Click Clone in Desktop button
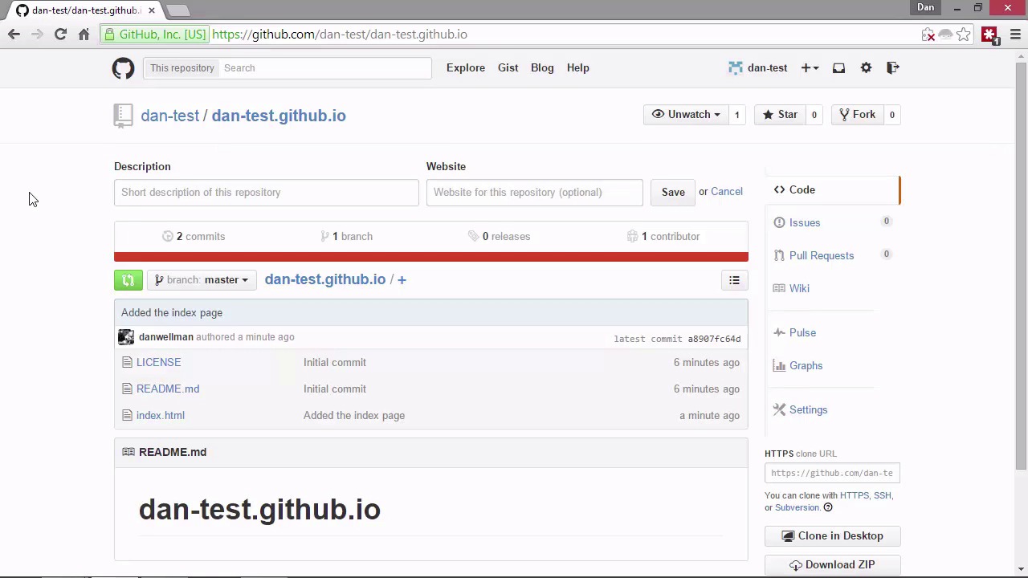 pos(832,536)
